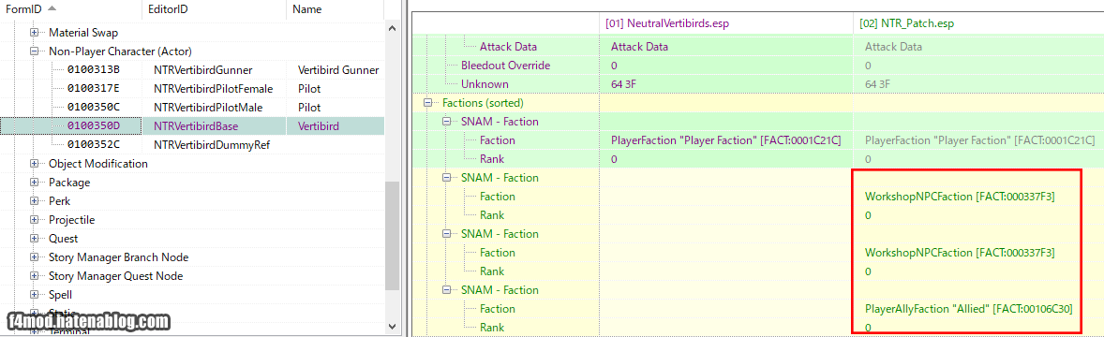
Task: Expand the Spell group
Action: point(34,295)
